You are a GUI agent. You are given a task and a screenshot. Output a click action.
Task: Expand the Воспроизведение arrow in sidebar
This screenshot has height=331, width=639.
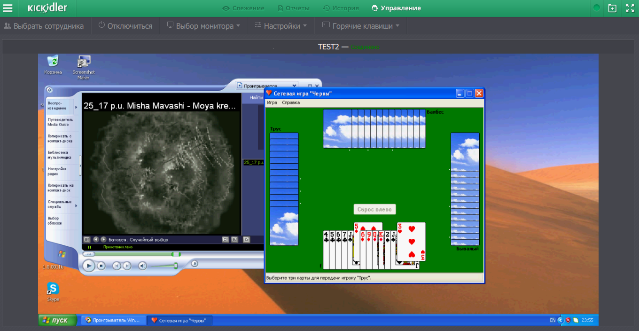coord(76,108)
